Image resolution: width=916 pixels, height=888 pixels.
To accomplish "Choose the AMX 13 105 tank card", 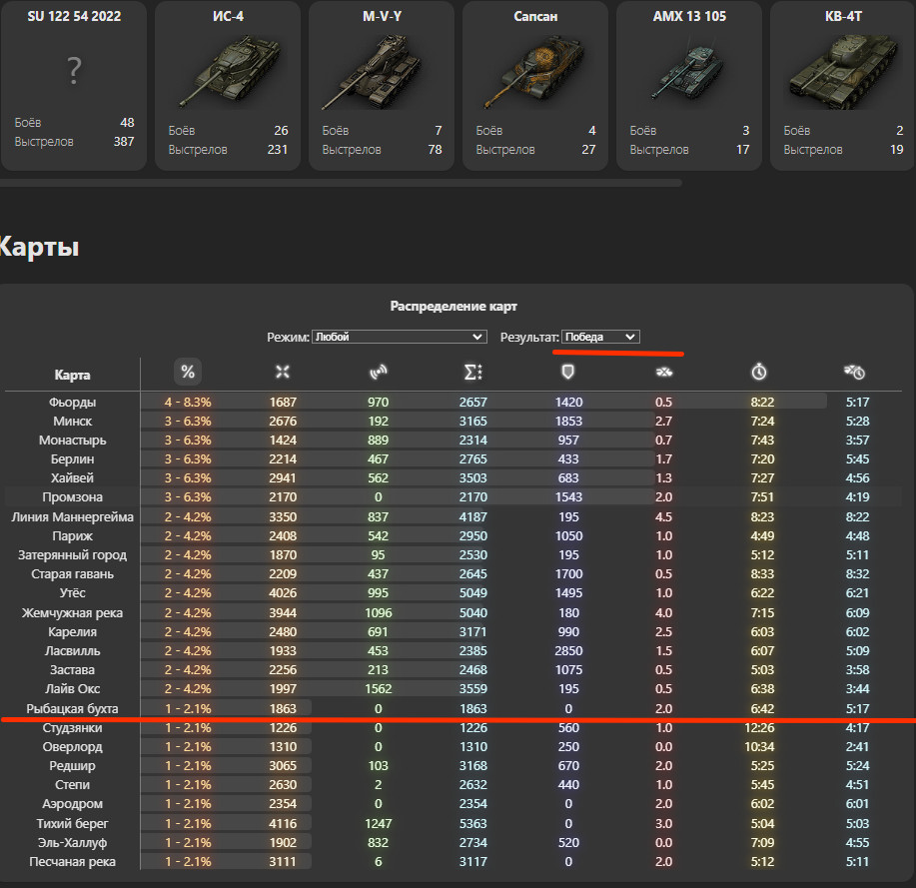I will point(689,85).
